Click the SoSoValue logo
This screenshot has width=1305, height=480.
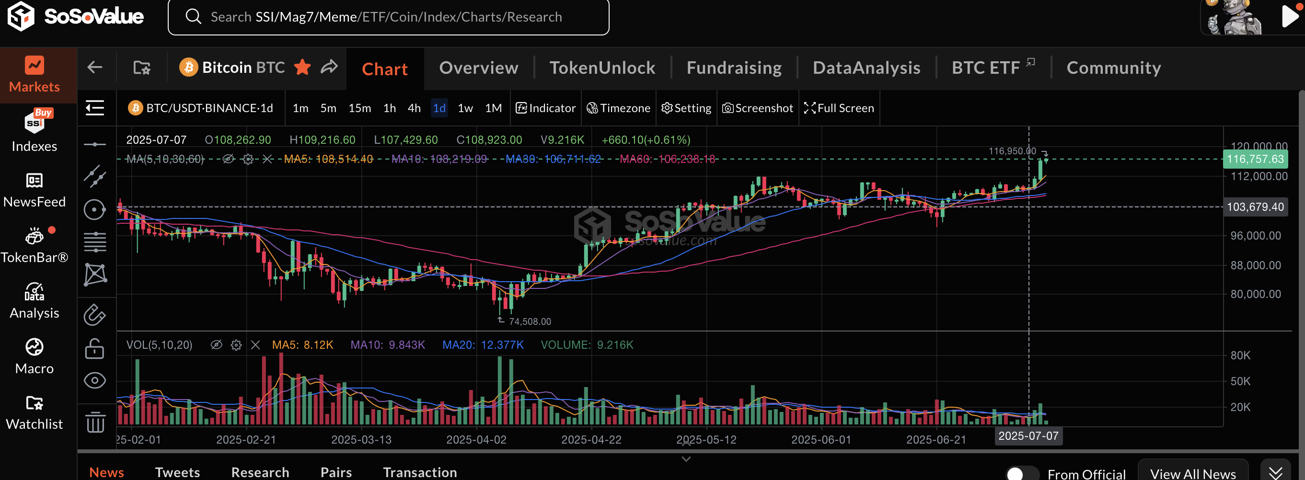tap(76, 16)
